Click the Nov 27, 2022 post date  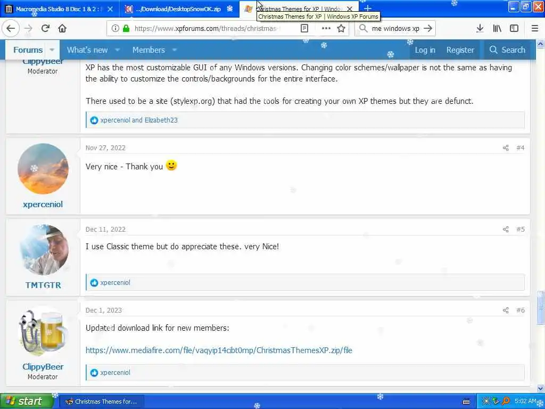tap(105, 148)
